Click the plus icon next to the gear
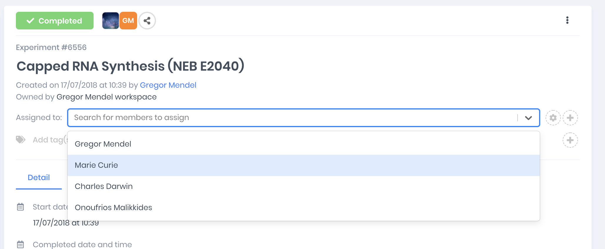 (x=570, y=118)
